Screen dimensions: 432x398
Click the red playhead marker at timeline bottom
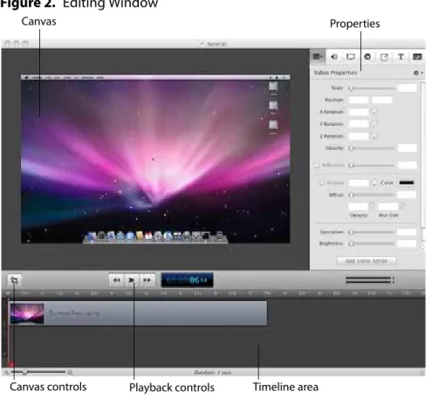[x=11, y=364]
